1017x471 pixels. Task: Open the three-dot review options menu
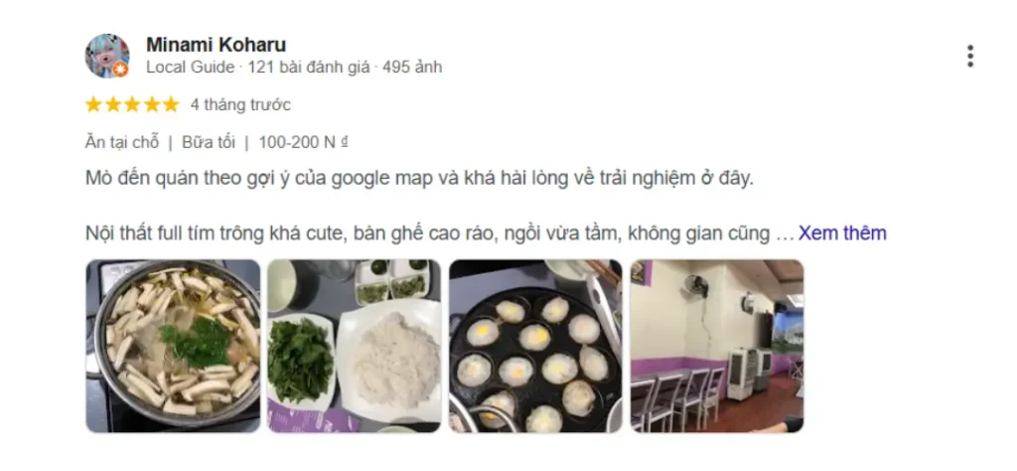pyautogui.click(x=969, y=57)
